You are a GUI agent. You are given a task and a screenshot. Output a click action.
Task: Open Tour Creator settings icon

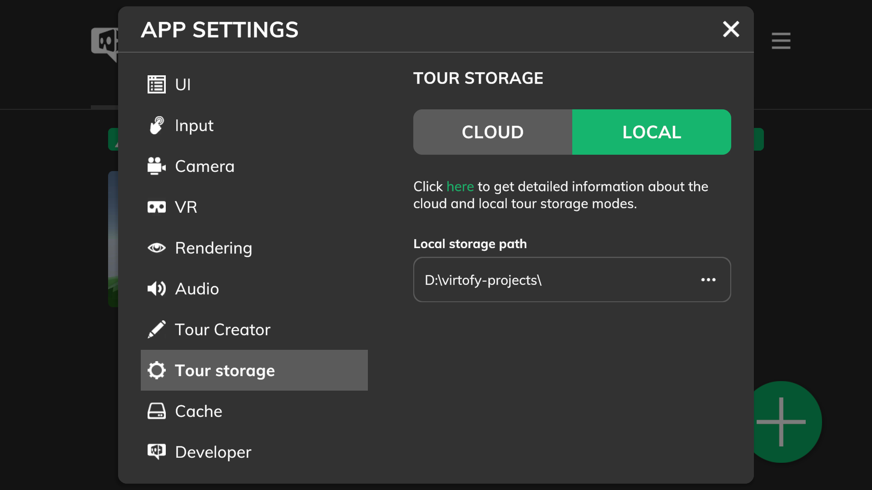tap(157, 329)
